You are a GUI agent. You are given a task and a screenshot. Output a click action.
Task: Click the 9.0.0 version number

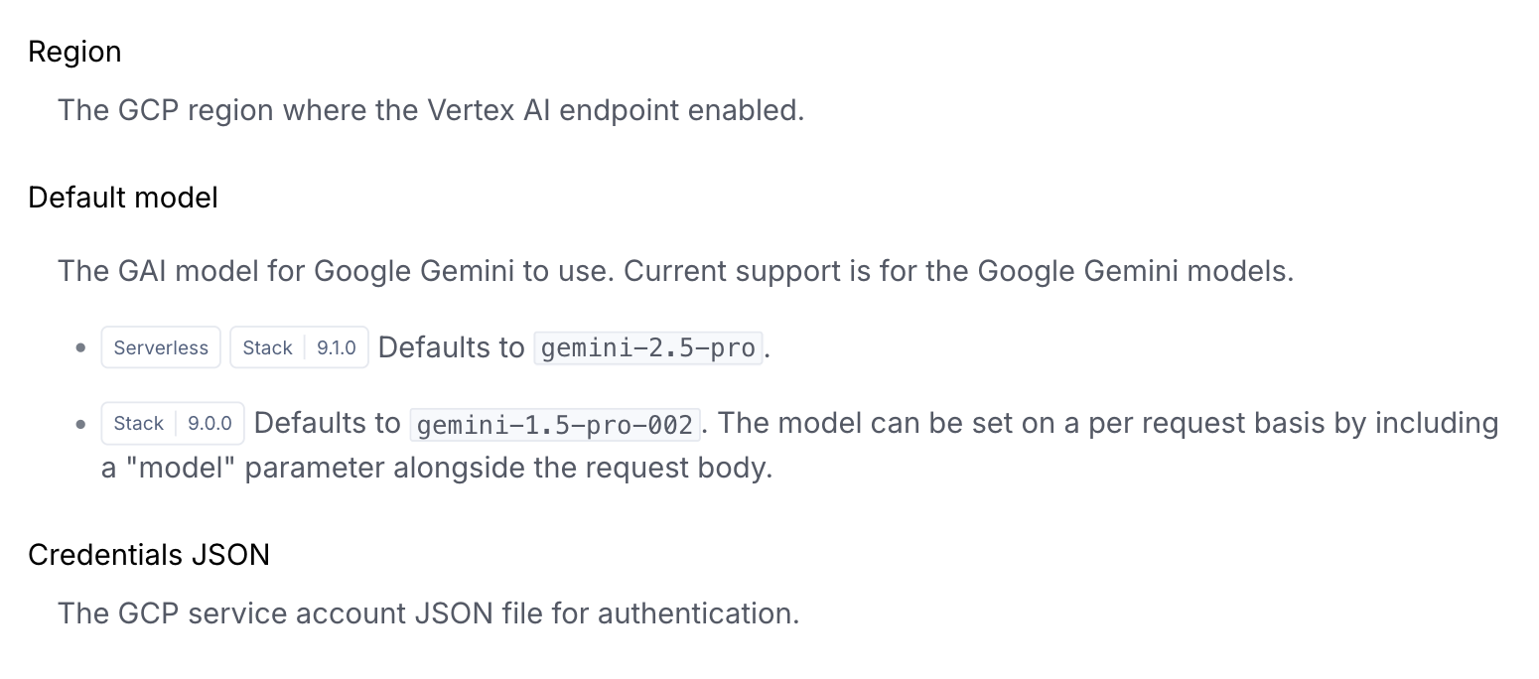pos(210,424)
